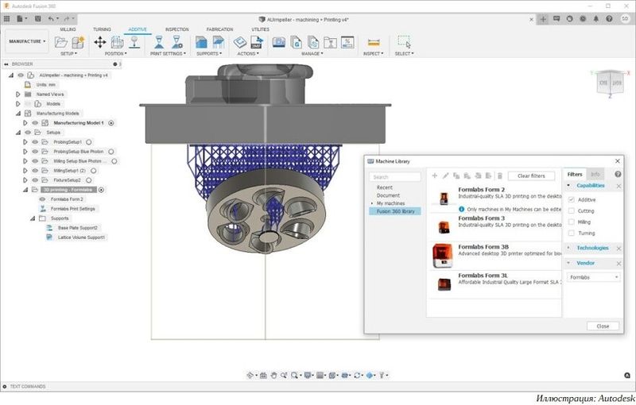This screenshot has width=636, height=405.
Task: Switch to the Milling ribbon tab
Action: (68, 29)
